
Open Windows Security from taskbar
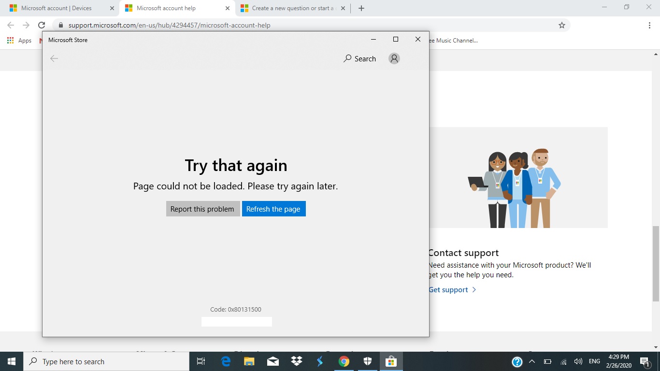(368, 361)
